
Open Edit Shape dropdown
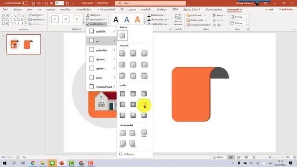36,15
